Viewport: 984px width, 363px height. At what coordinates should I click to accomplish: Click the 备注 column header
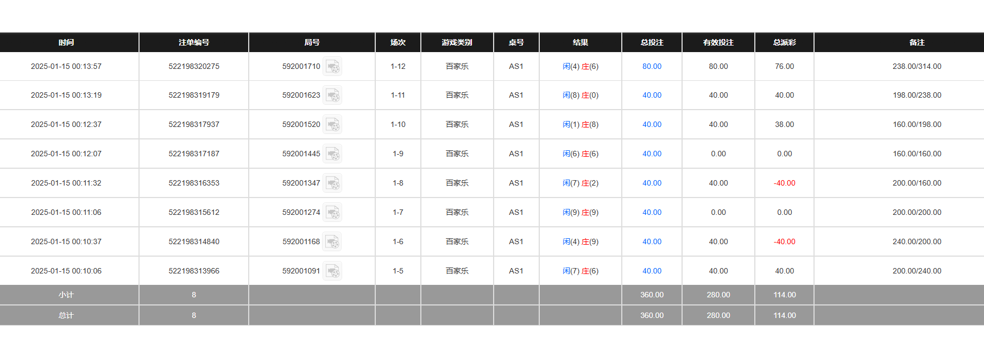pyautogui.click(x=917, y=42)
